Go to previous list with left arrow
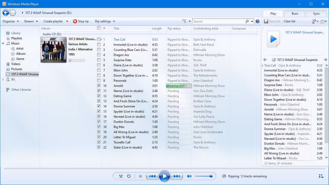 click(x=265, y=60)
